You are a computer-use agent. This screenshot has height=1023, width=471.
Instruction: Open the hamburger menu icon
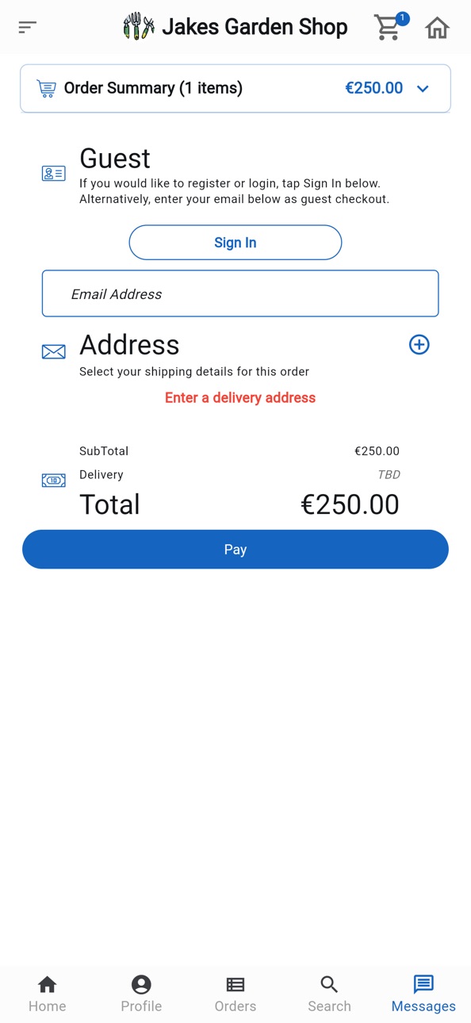coord(28,28)
